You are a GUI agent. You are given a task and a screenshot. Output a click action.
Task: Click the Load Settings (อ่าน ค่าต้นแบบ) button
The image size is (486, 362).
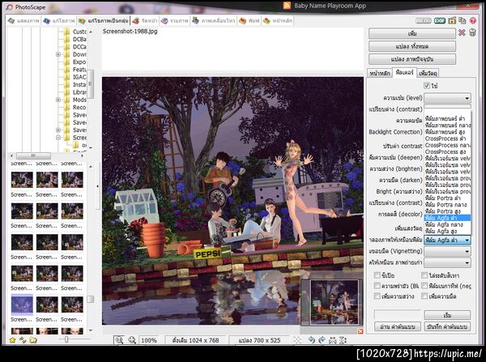pos(398,326)
